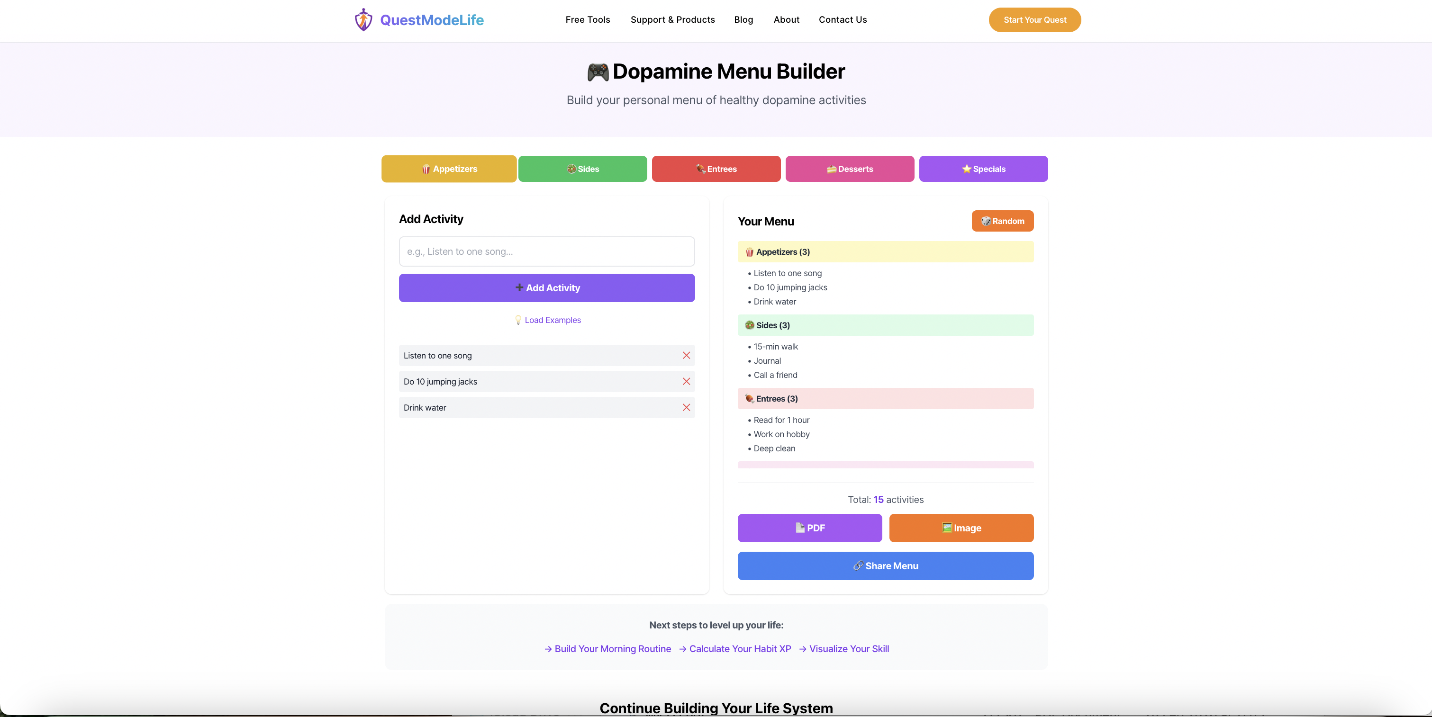The width and height of the screenshot is (1432, 717).
Task: Click the activity name input field
Action: point(546,251)
